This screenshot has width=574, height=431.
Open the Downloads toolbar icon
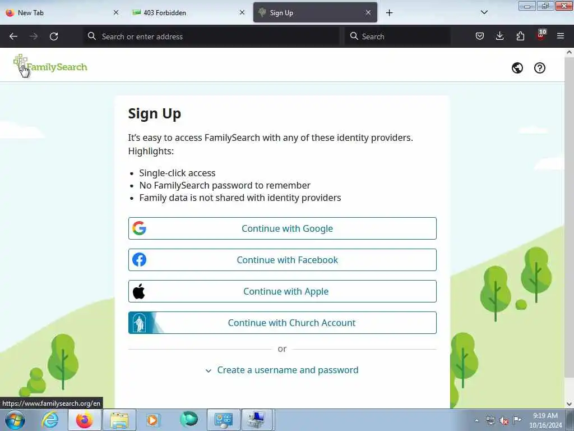499,36
